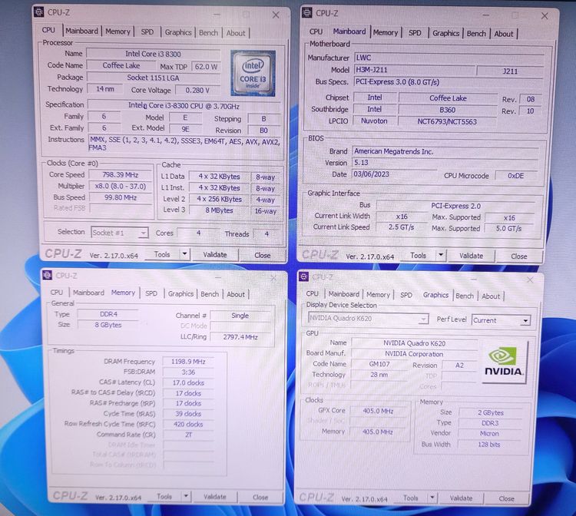Open Tools dropdown arrow in the CPU window

(184, 253)
